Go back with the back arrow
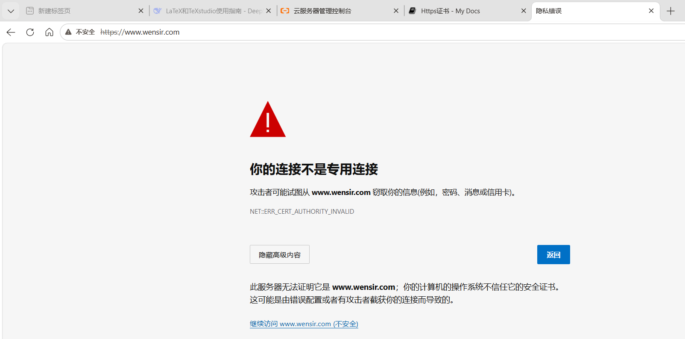 tap(11, 32)
